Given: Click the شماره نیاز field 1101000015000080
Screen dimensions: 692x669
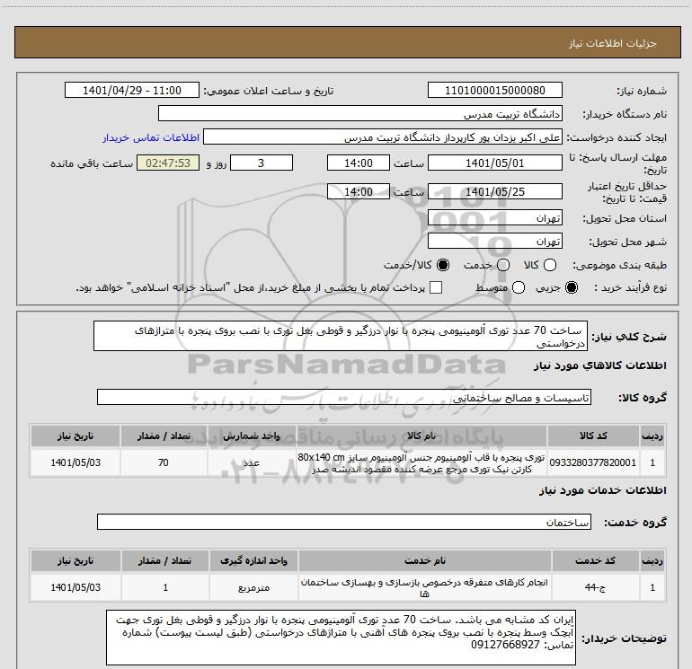Looking at the screenshot, I should tap(494, 90).
